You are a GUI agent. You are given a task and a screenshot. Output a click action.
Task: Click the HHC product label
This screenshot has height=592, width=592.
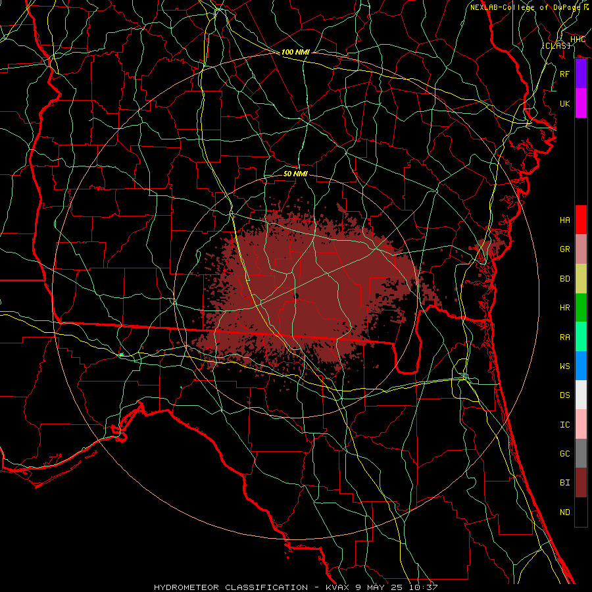point(578,39)
